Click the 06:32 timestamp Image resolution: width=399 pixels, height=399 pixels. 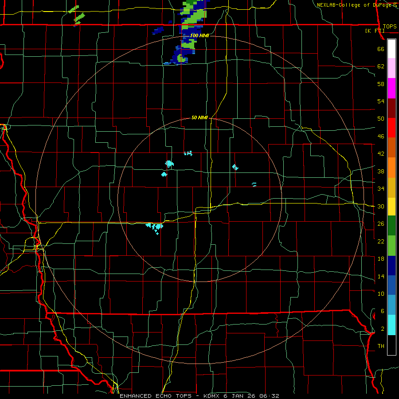(269, 396)
